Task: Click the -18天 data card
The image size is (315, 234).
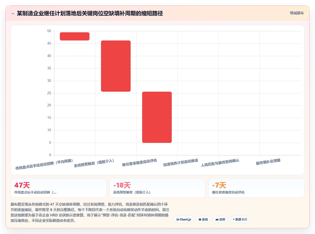Action: pos(157,188)
